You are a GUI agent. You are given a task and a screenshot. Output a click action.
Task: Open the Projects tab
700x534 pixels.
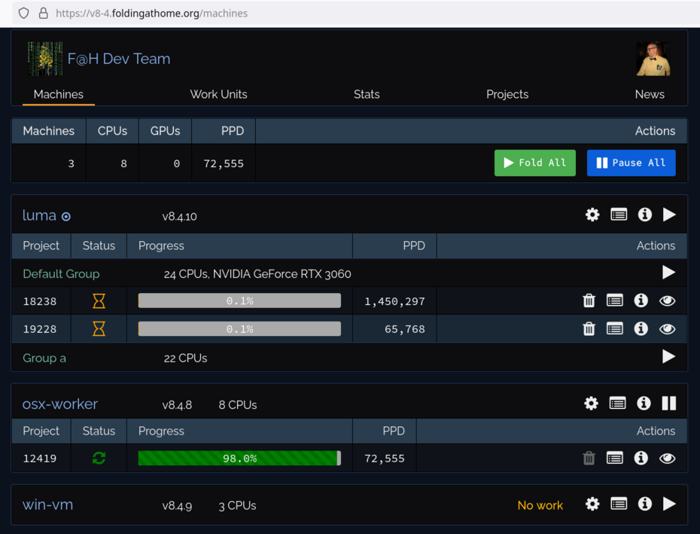point(507,94)
